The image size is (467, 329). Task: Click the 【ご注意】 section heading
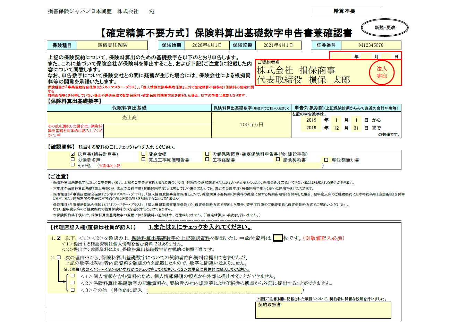(58, 177)
